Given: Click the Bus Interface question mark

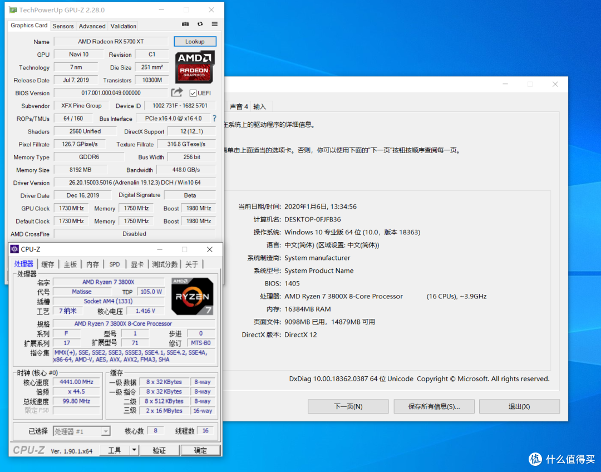Looking at the screenshot, I should tap(214, 119).
